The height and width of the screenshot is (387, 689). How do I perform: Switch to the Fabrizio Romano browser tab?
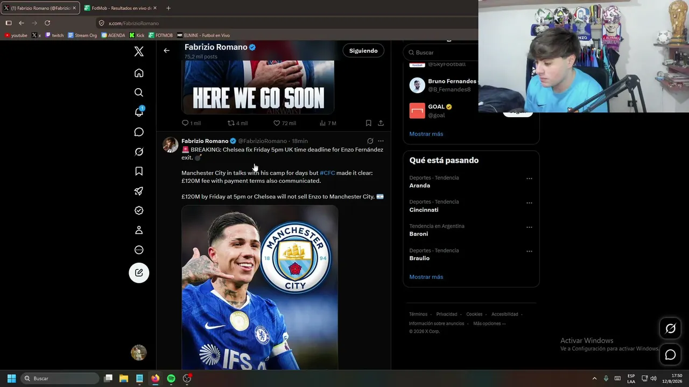coord(40,8)
